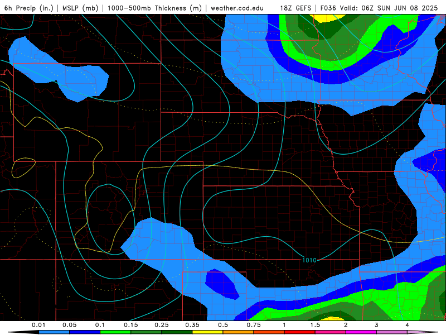
Task: Select the violet 3–4 legend swatch
Action: pos(392,332)
